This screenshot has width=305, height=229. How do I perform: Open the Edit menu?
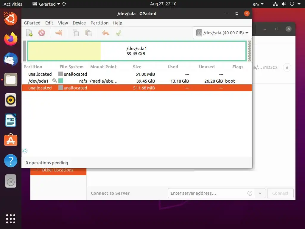[49, 23]
